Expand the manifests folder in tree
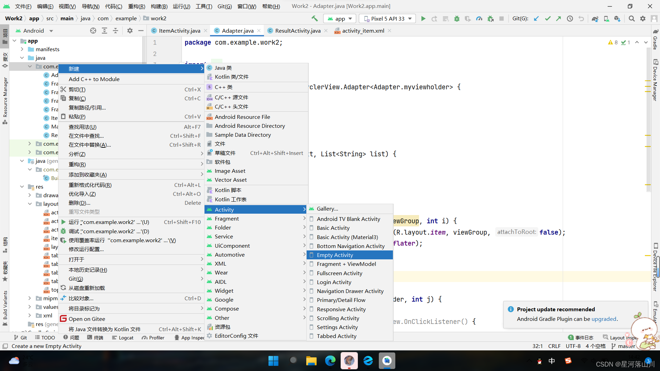 22,49
